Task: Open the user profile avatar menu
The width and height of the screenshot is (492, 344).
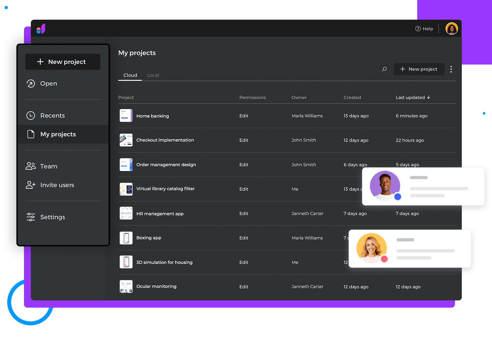Action: point(452,29)
